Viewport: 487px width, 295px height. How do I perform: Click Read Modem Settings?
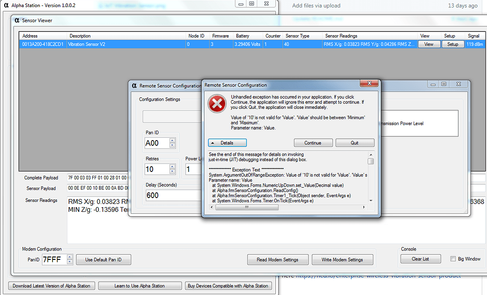point(278,259)
